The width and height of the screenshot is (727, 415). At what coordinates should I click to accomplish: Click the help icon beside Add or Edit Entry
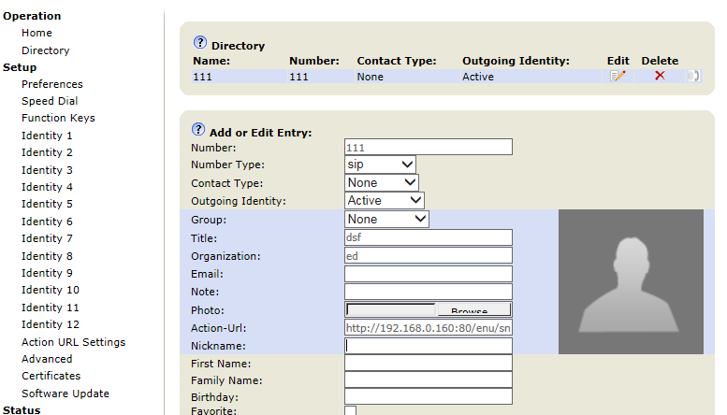click(x=197, y=130)
